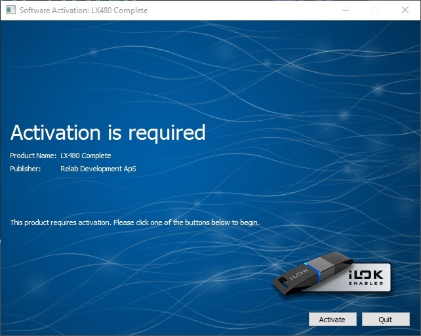Click the Activate button

(332, 320)
